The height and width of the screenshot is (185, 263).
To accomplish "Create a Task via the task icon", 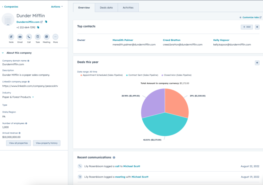I will coord(38,37).
